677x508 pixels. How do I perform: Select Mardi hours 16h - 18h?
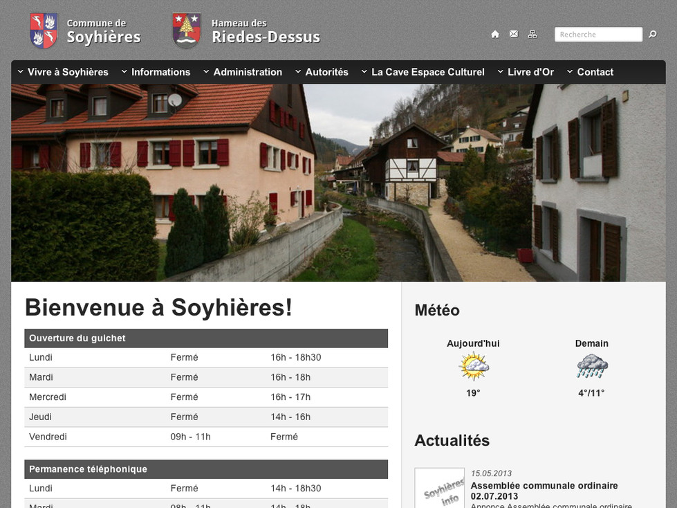[x=290, y=377]
